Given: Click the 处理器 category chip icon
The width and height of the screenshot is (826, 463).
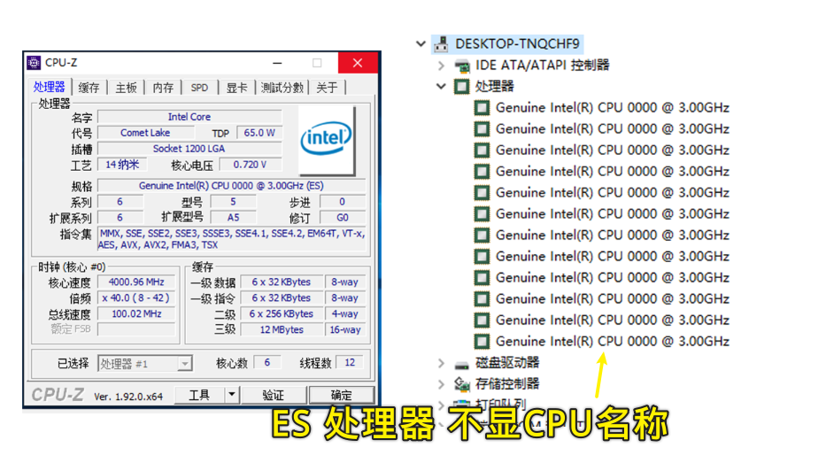Looking at the screenshot, I should [x=462, y=87].
